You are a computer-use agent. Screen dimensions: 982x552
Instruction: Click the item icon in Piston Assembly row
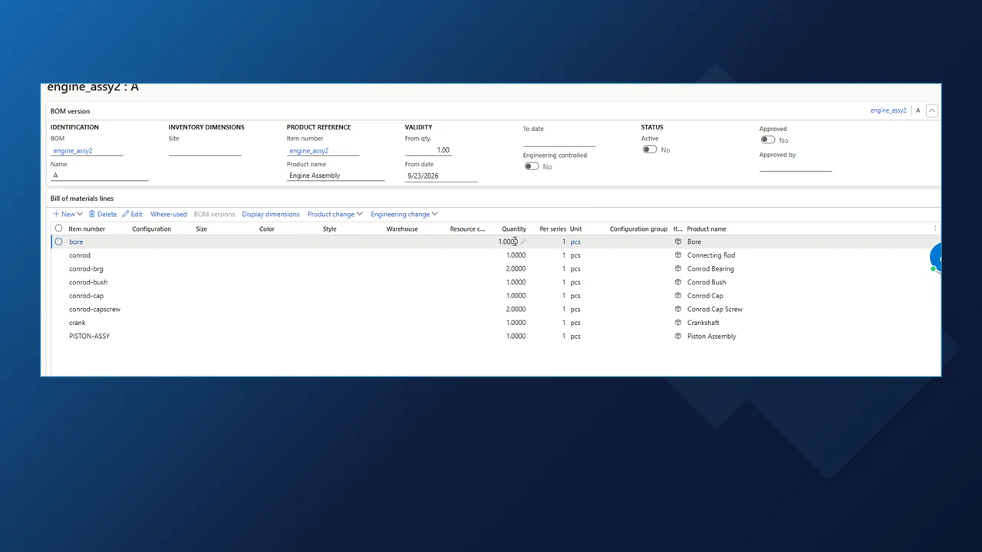coord(677,336)
